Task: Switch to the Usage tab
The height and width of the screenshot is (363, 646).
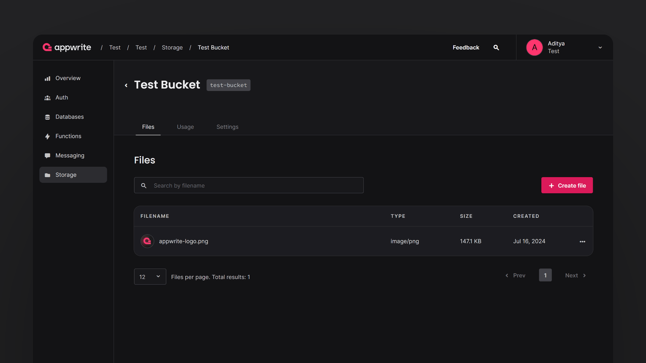Action: 185,127
